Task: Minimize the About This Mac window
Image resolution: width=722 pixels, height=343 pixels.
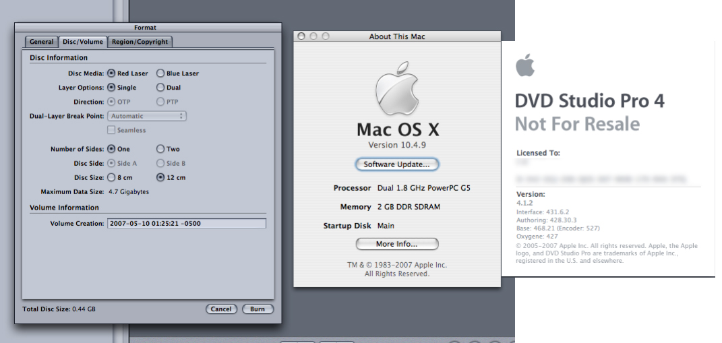Action: click(313, 36)
